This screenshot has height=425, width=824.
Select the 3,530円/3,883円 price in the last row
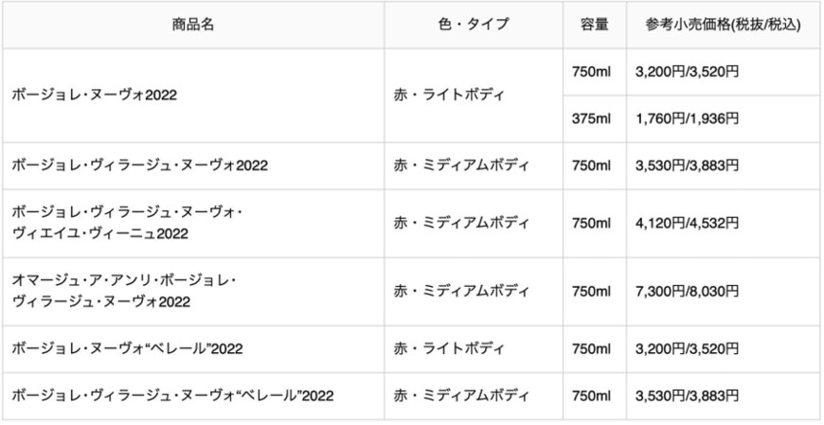(687, 395)
